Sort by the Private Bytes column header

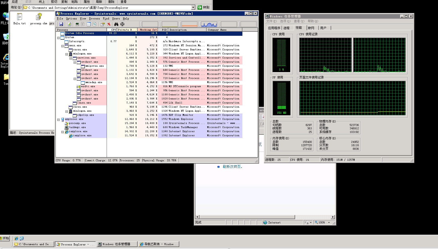pyautogui.click(x=127, y=30)
